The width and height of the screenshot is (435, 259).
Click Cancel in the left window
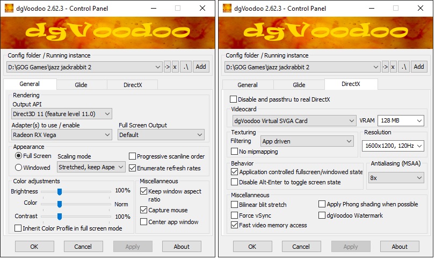83,247
